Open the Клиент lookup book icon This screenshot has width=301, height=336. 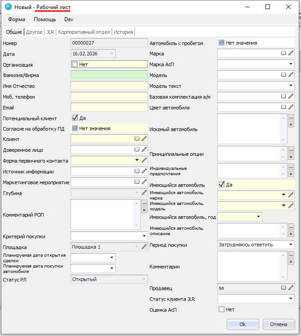137,139
